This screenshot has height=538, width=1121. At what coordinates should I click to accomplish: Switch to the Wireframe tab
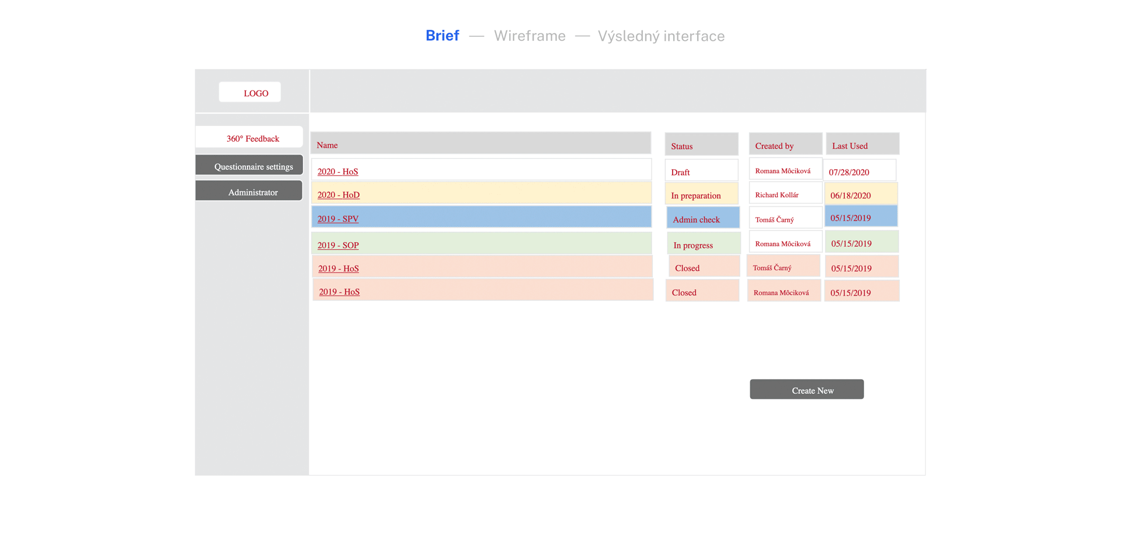530,36
